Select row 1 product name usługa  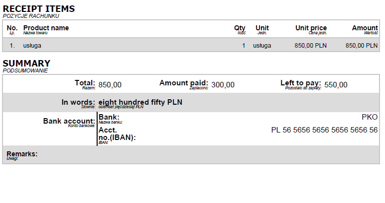click(32, 46)
